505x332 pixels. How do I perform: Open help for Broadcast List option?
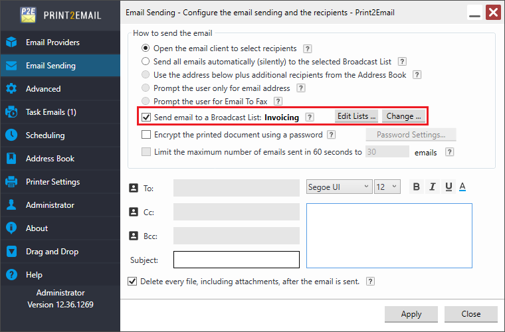309,117
